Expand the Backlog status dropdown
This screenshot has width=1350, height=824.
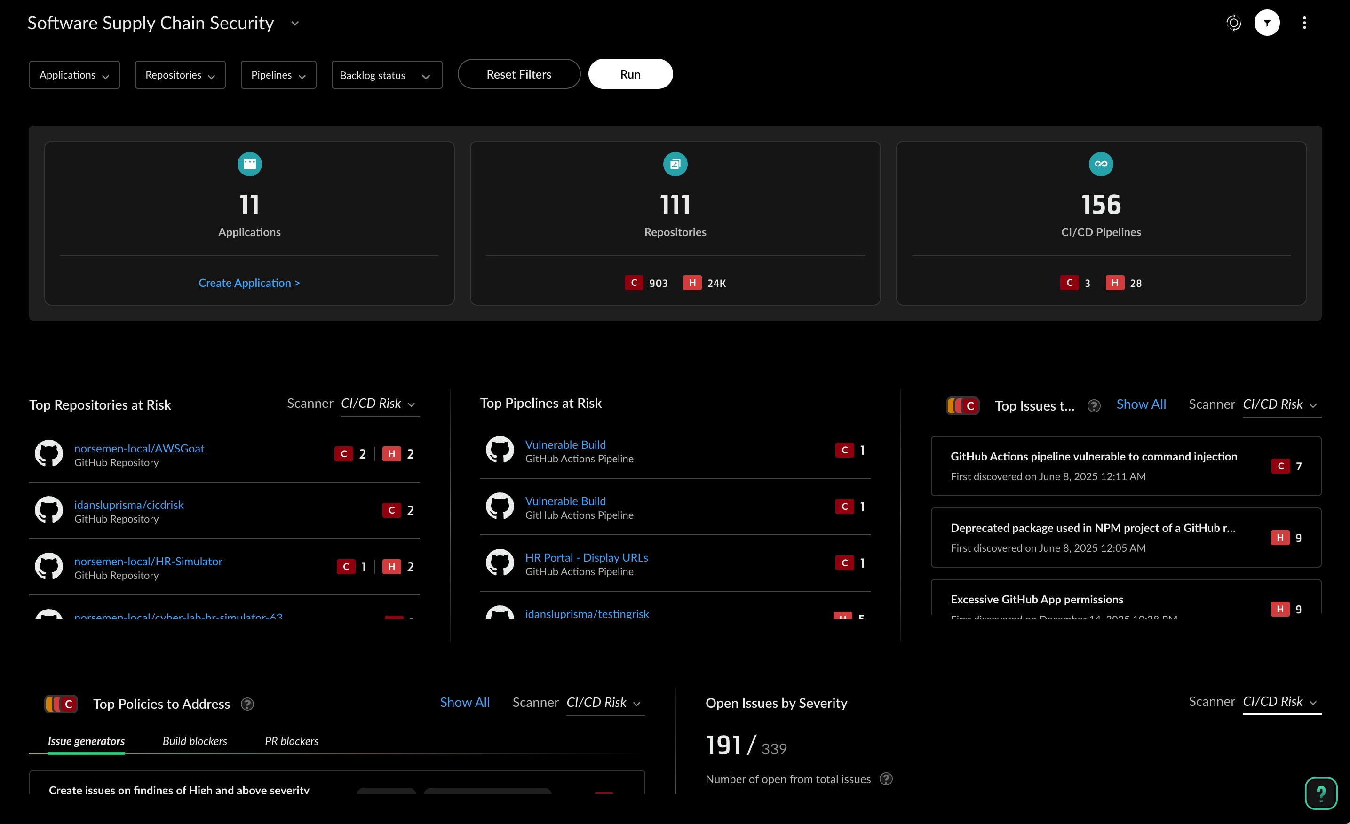386,74
